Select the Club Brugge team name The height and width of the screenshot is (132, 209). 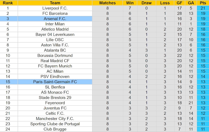coord(55,129)
